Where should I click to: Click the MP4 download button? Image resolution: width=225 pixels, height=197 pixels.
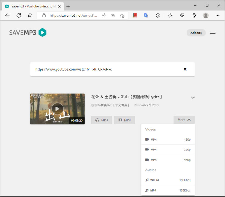pyautogui.click(x=124, y=120)
